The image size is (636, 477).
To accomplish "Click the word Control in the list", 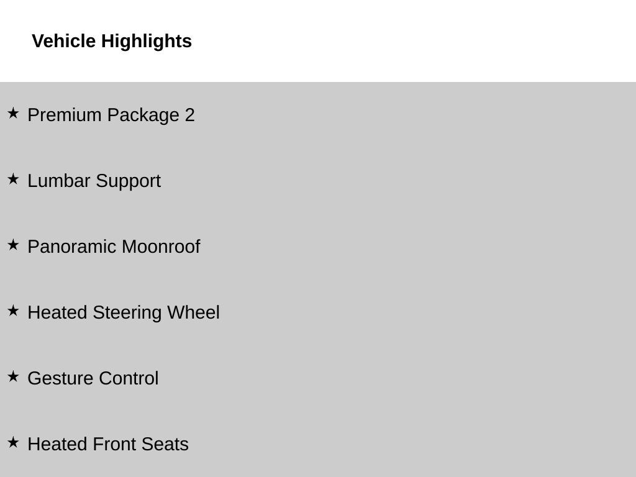I will (x=129, y=378).
